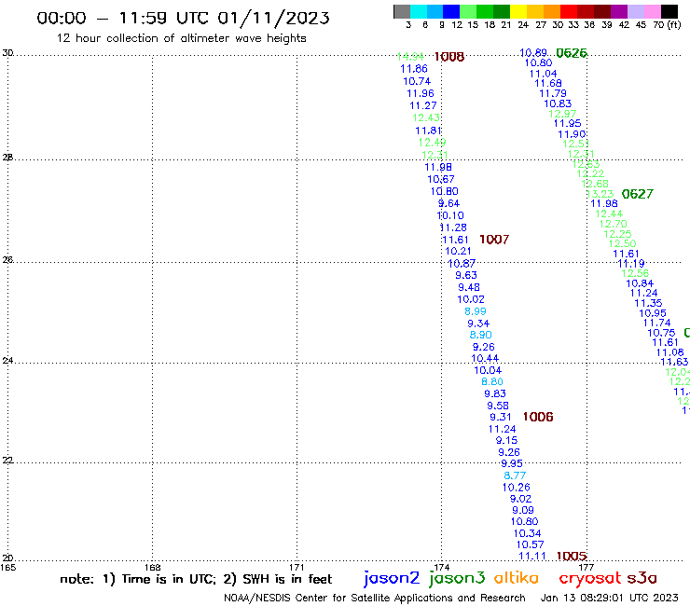The width and height of the screenshot is (690, 606).
Task: Click the green track label 0627
Action: (638, 194)
